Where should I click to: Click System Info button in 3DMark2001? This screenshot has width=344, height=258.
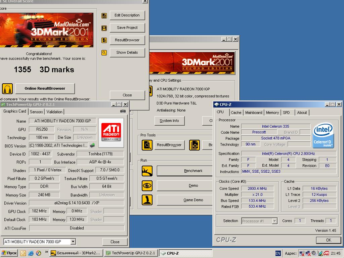tap(169, 121)
